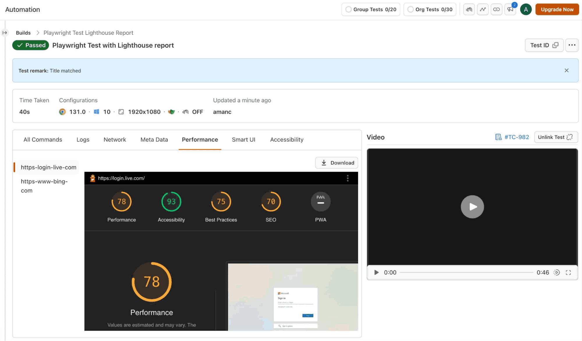Click the sensors icon in the header

[x=469, y=9]
